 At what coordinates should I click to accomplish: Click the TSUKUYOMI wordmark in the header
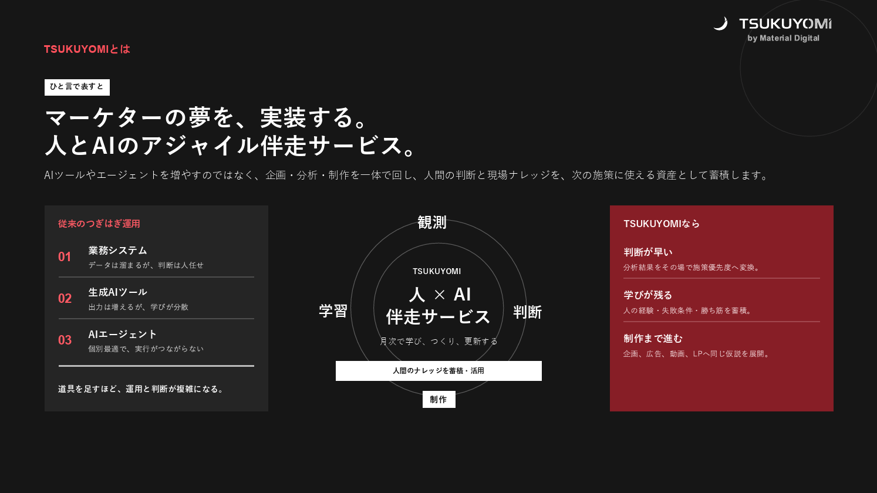click(x=785, y=23)
